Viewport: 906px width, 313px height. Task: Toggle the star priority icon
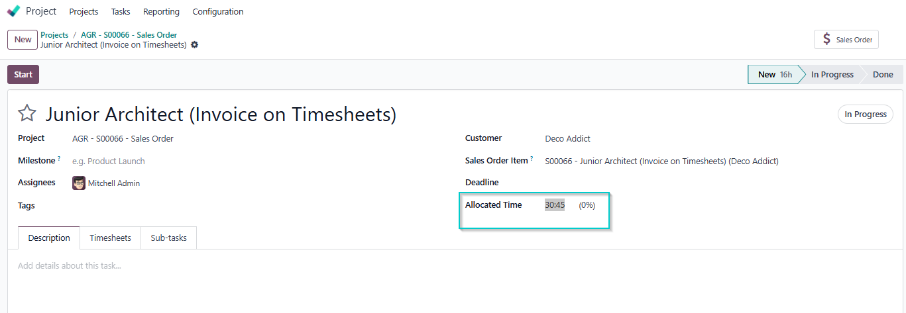tap(27, 114)
